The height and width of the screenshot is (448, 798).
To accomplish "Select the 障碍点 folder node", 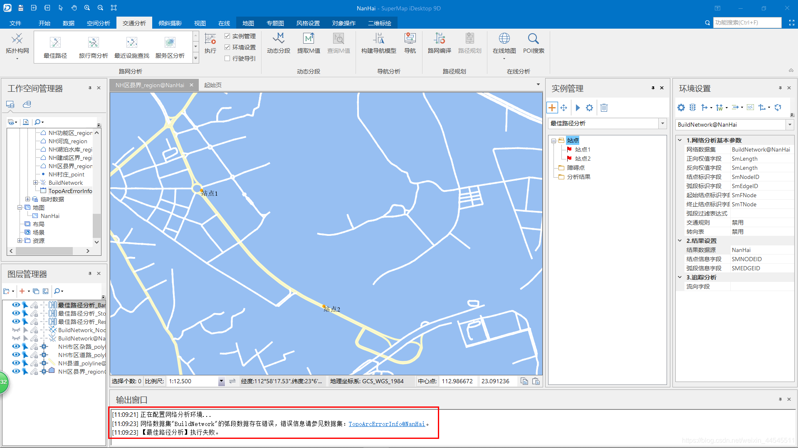I will pyautogui.click(x=576, y=168).
